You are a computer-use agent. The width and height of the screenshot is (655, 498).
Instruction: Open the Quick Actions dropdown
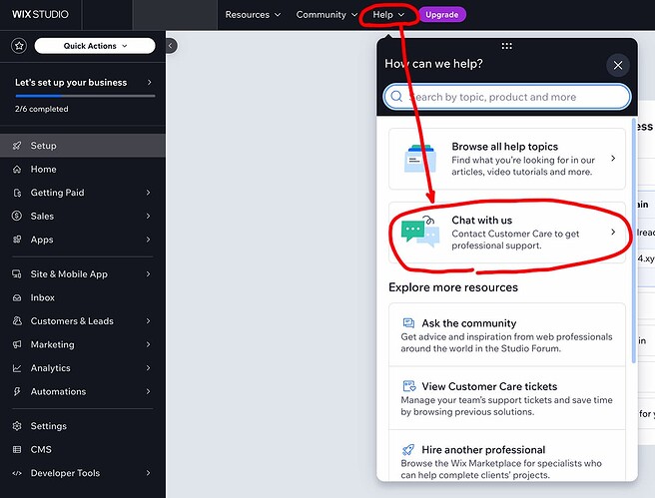(95, 46)
